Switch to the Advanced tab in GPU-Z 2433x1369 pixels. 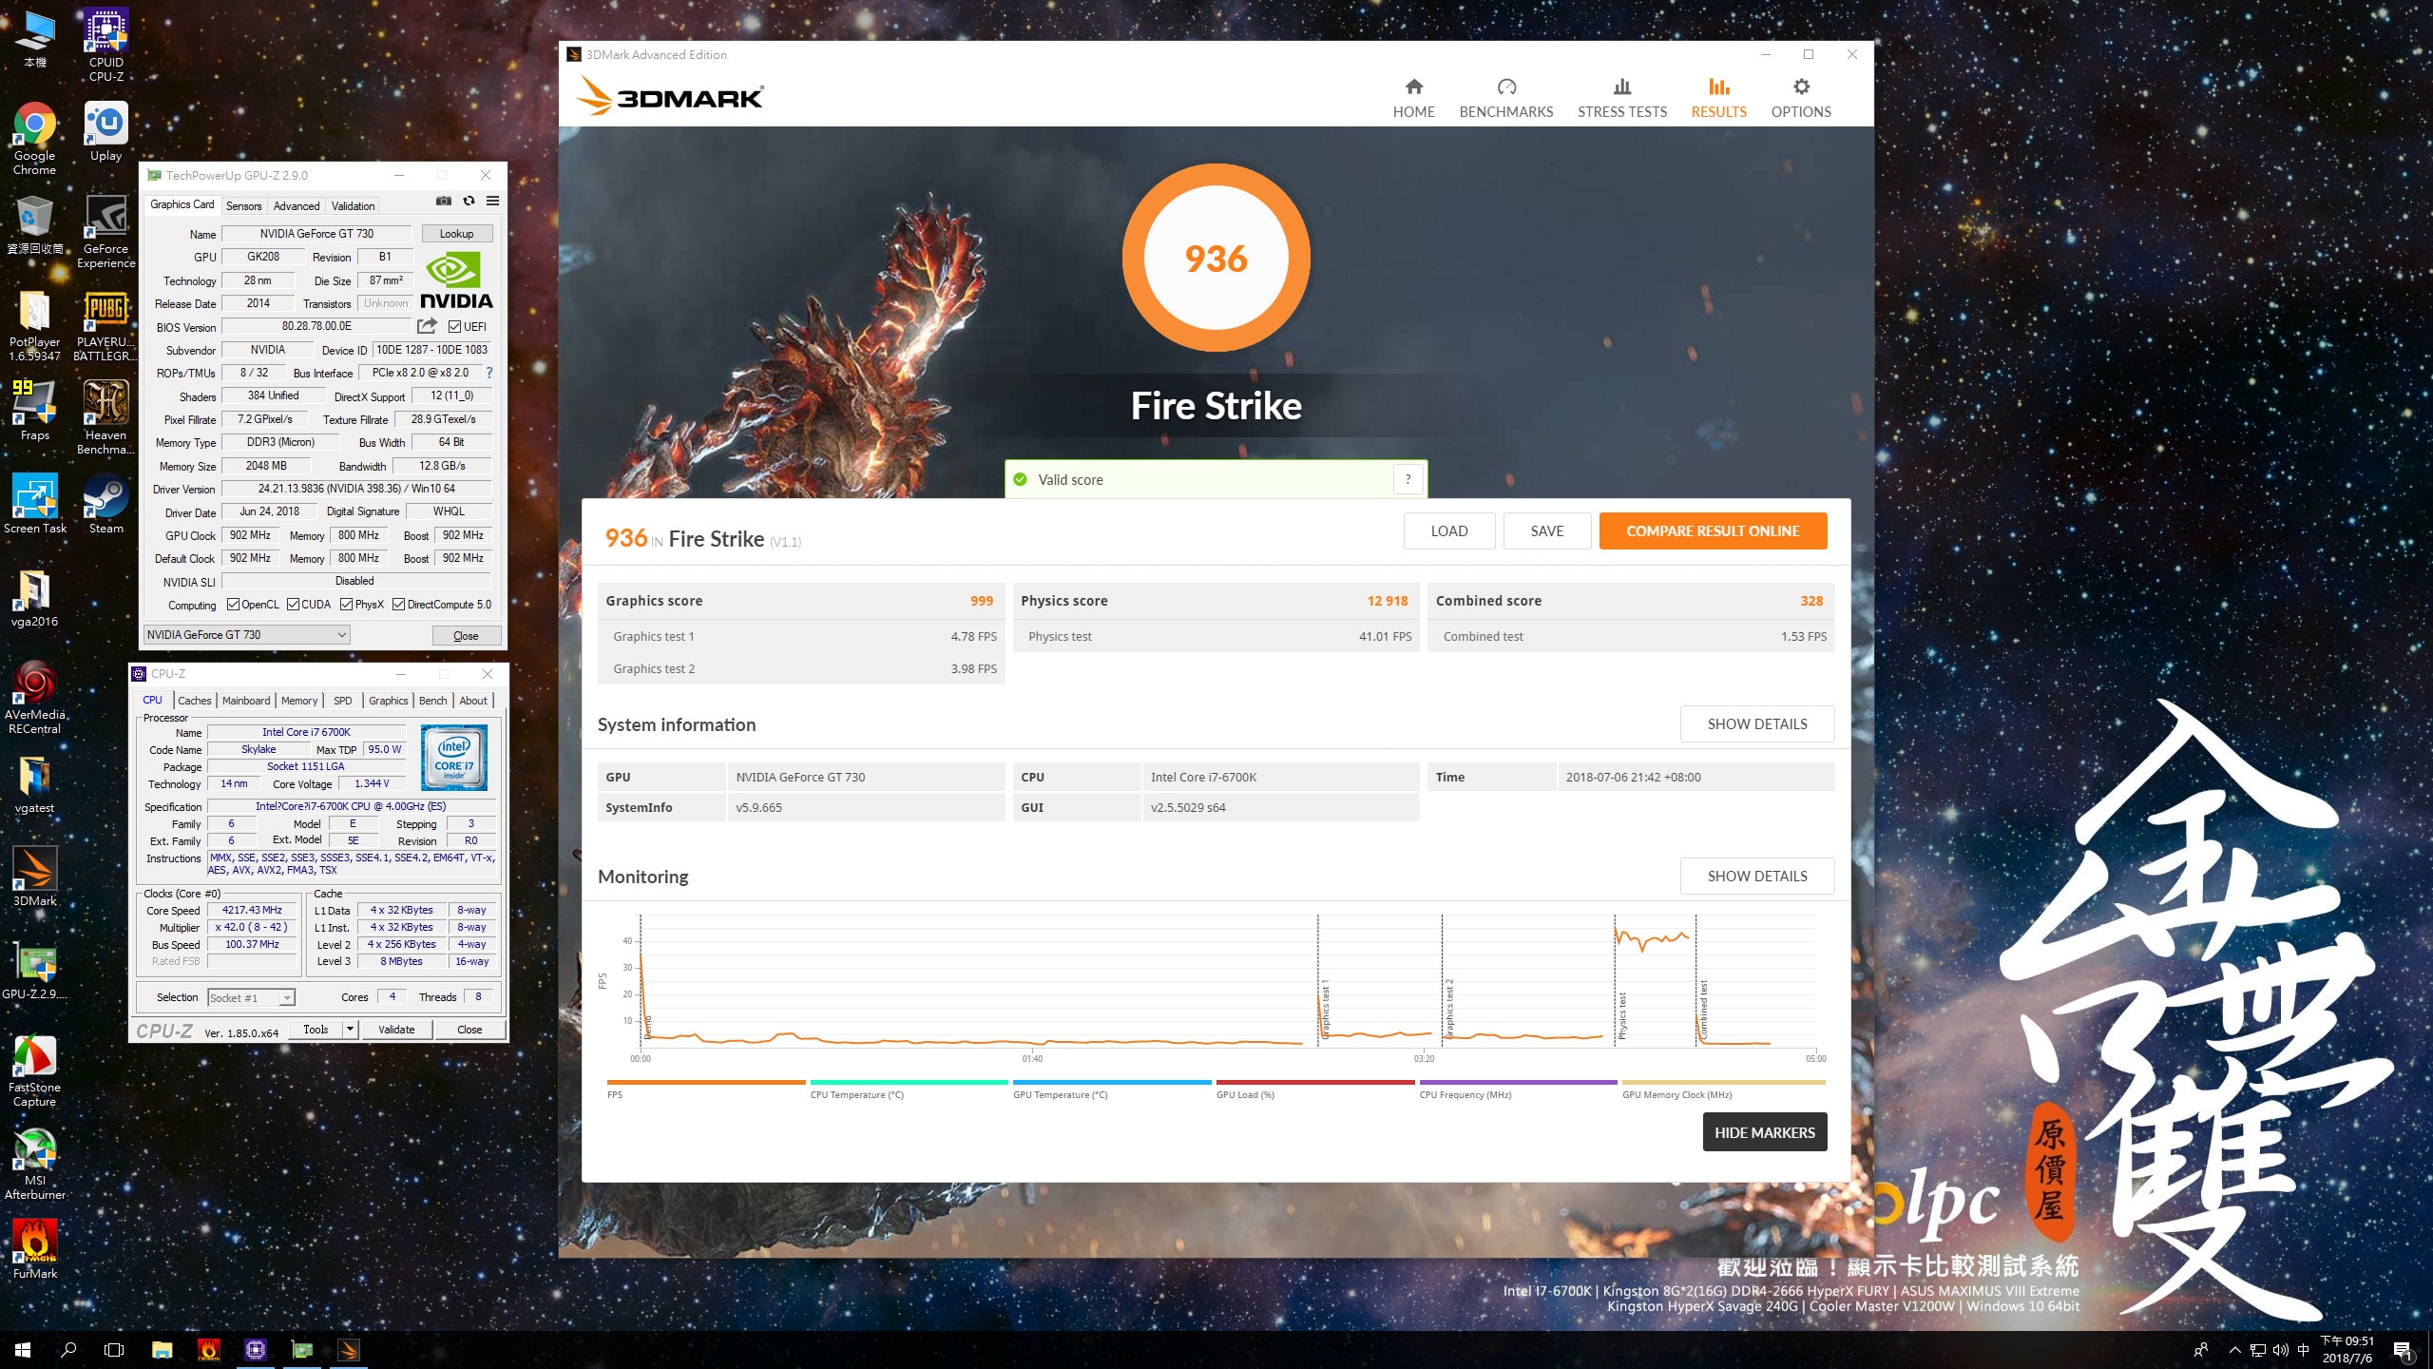297,205
